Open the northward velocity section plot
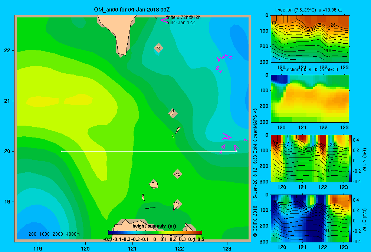This screenshot has width=371, height=252. (310, 158)
